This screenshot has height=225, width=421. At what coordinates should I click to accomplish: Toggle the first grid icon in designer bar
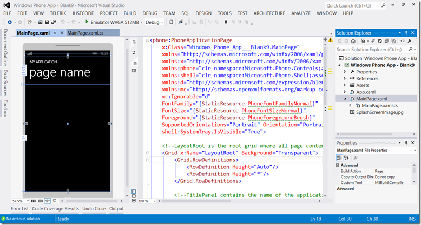34,201
